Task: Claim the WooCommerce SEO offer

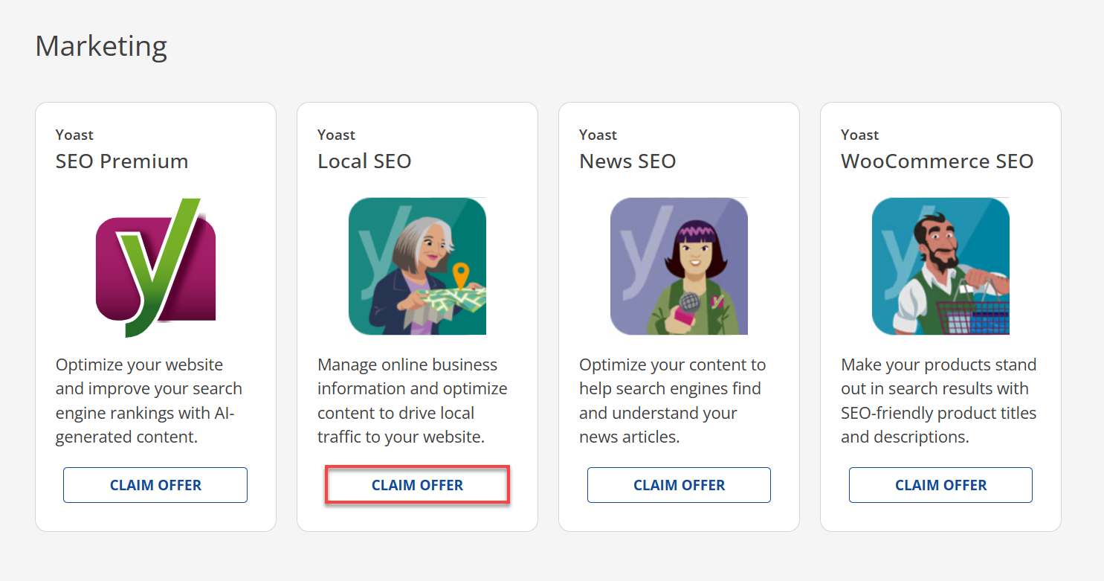Action: click(x=940, y=484)
